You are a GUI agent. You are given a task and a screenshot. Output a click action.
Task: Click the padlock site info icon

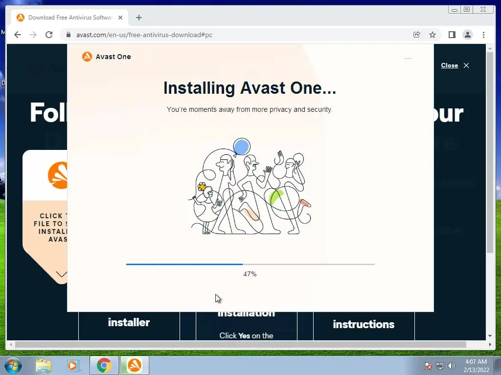(68, 35)
